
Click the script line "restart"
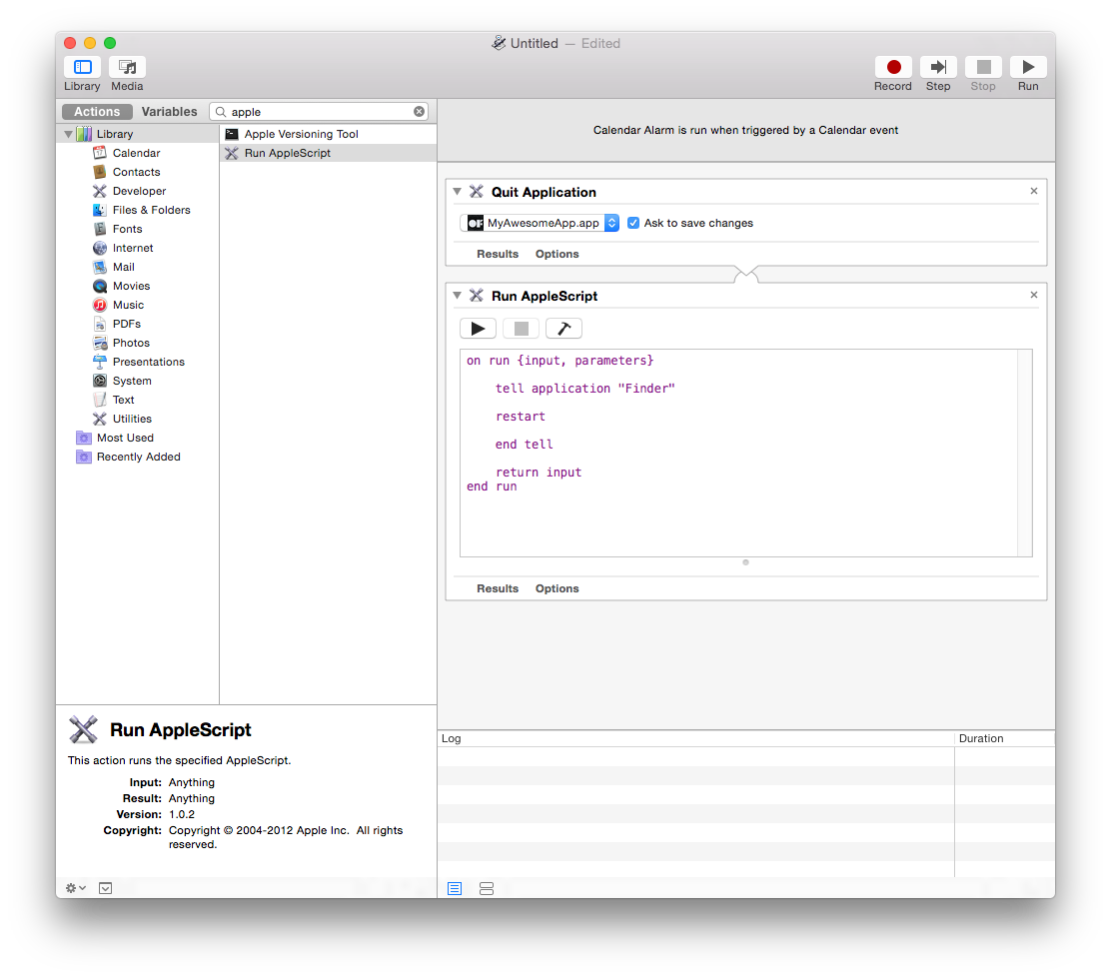point(521,417)
